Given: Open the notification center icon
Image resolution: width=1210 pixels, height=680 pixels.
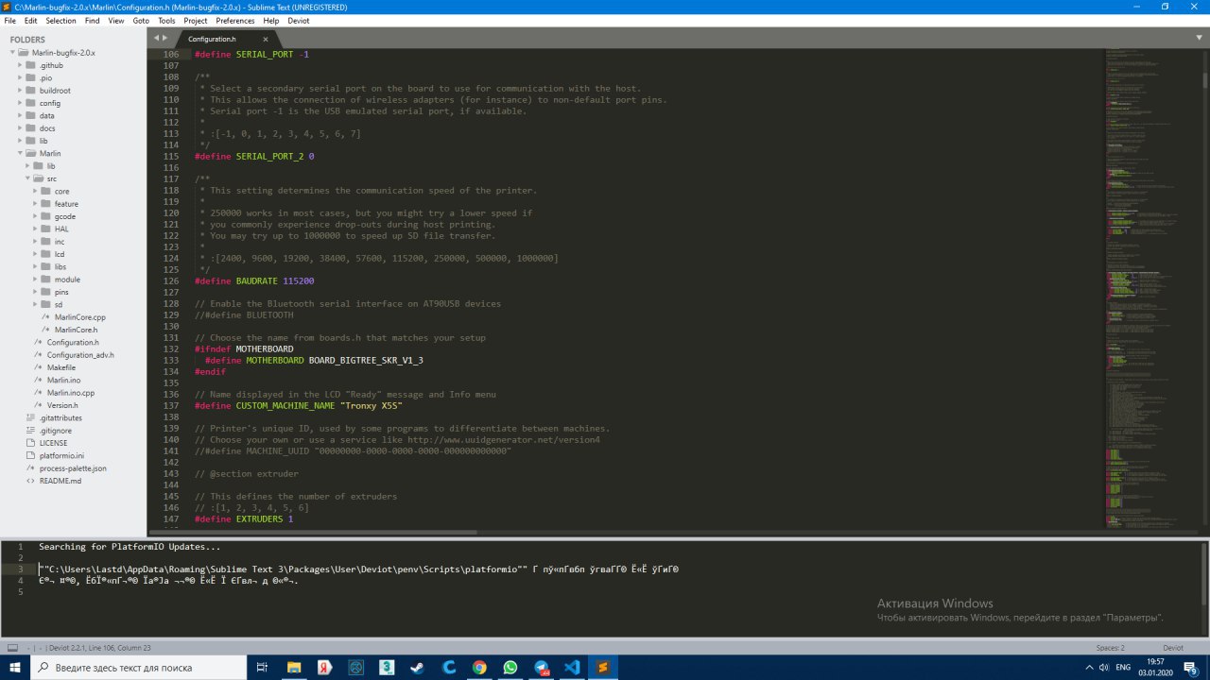Looking at the screenshot, I should 1192,667.
